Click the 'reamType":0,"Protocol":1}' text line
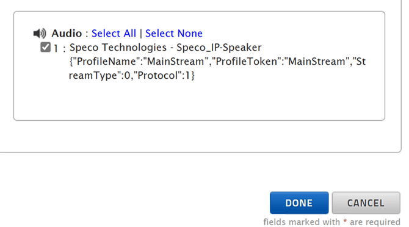Screen dimensions: 409x227 click(x=132, y=76)
